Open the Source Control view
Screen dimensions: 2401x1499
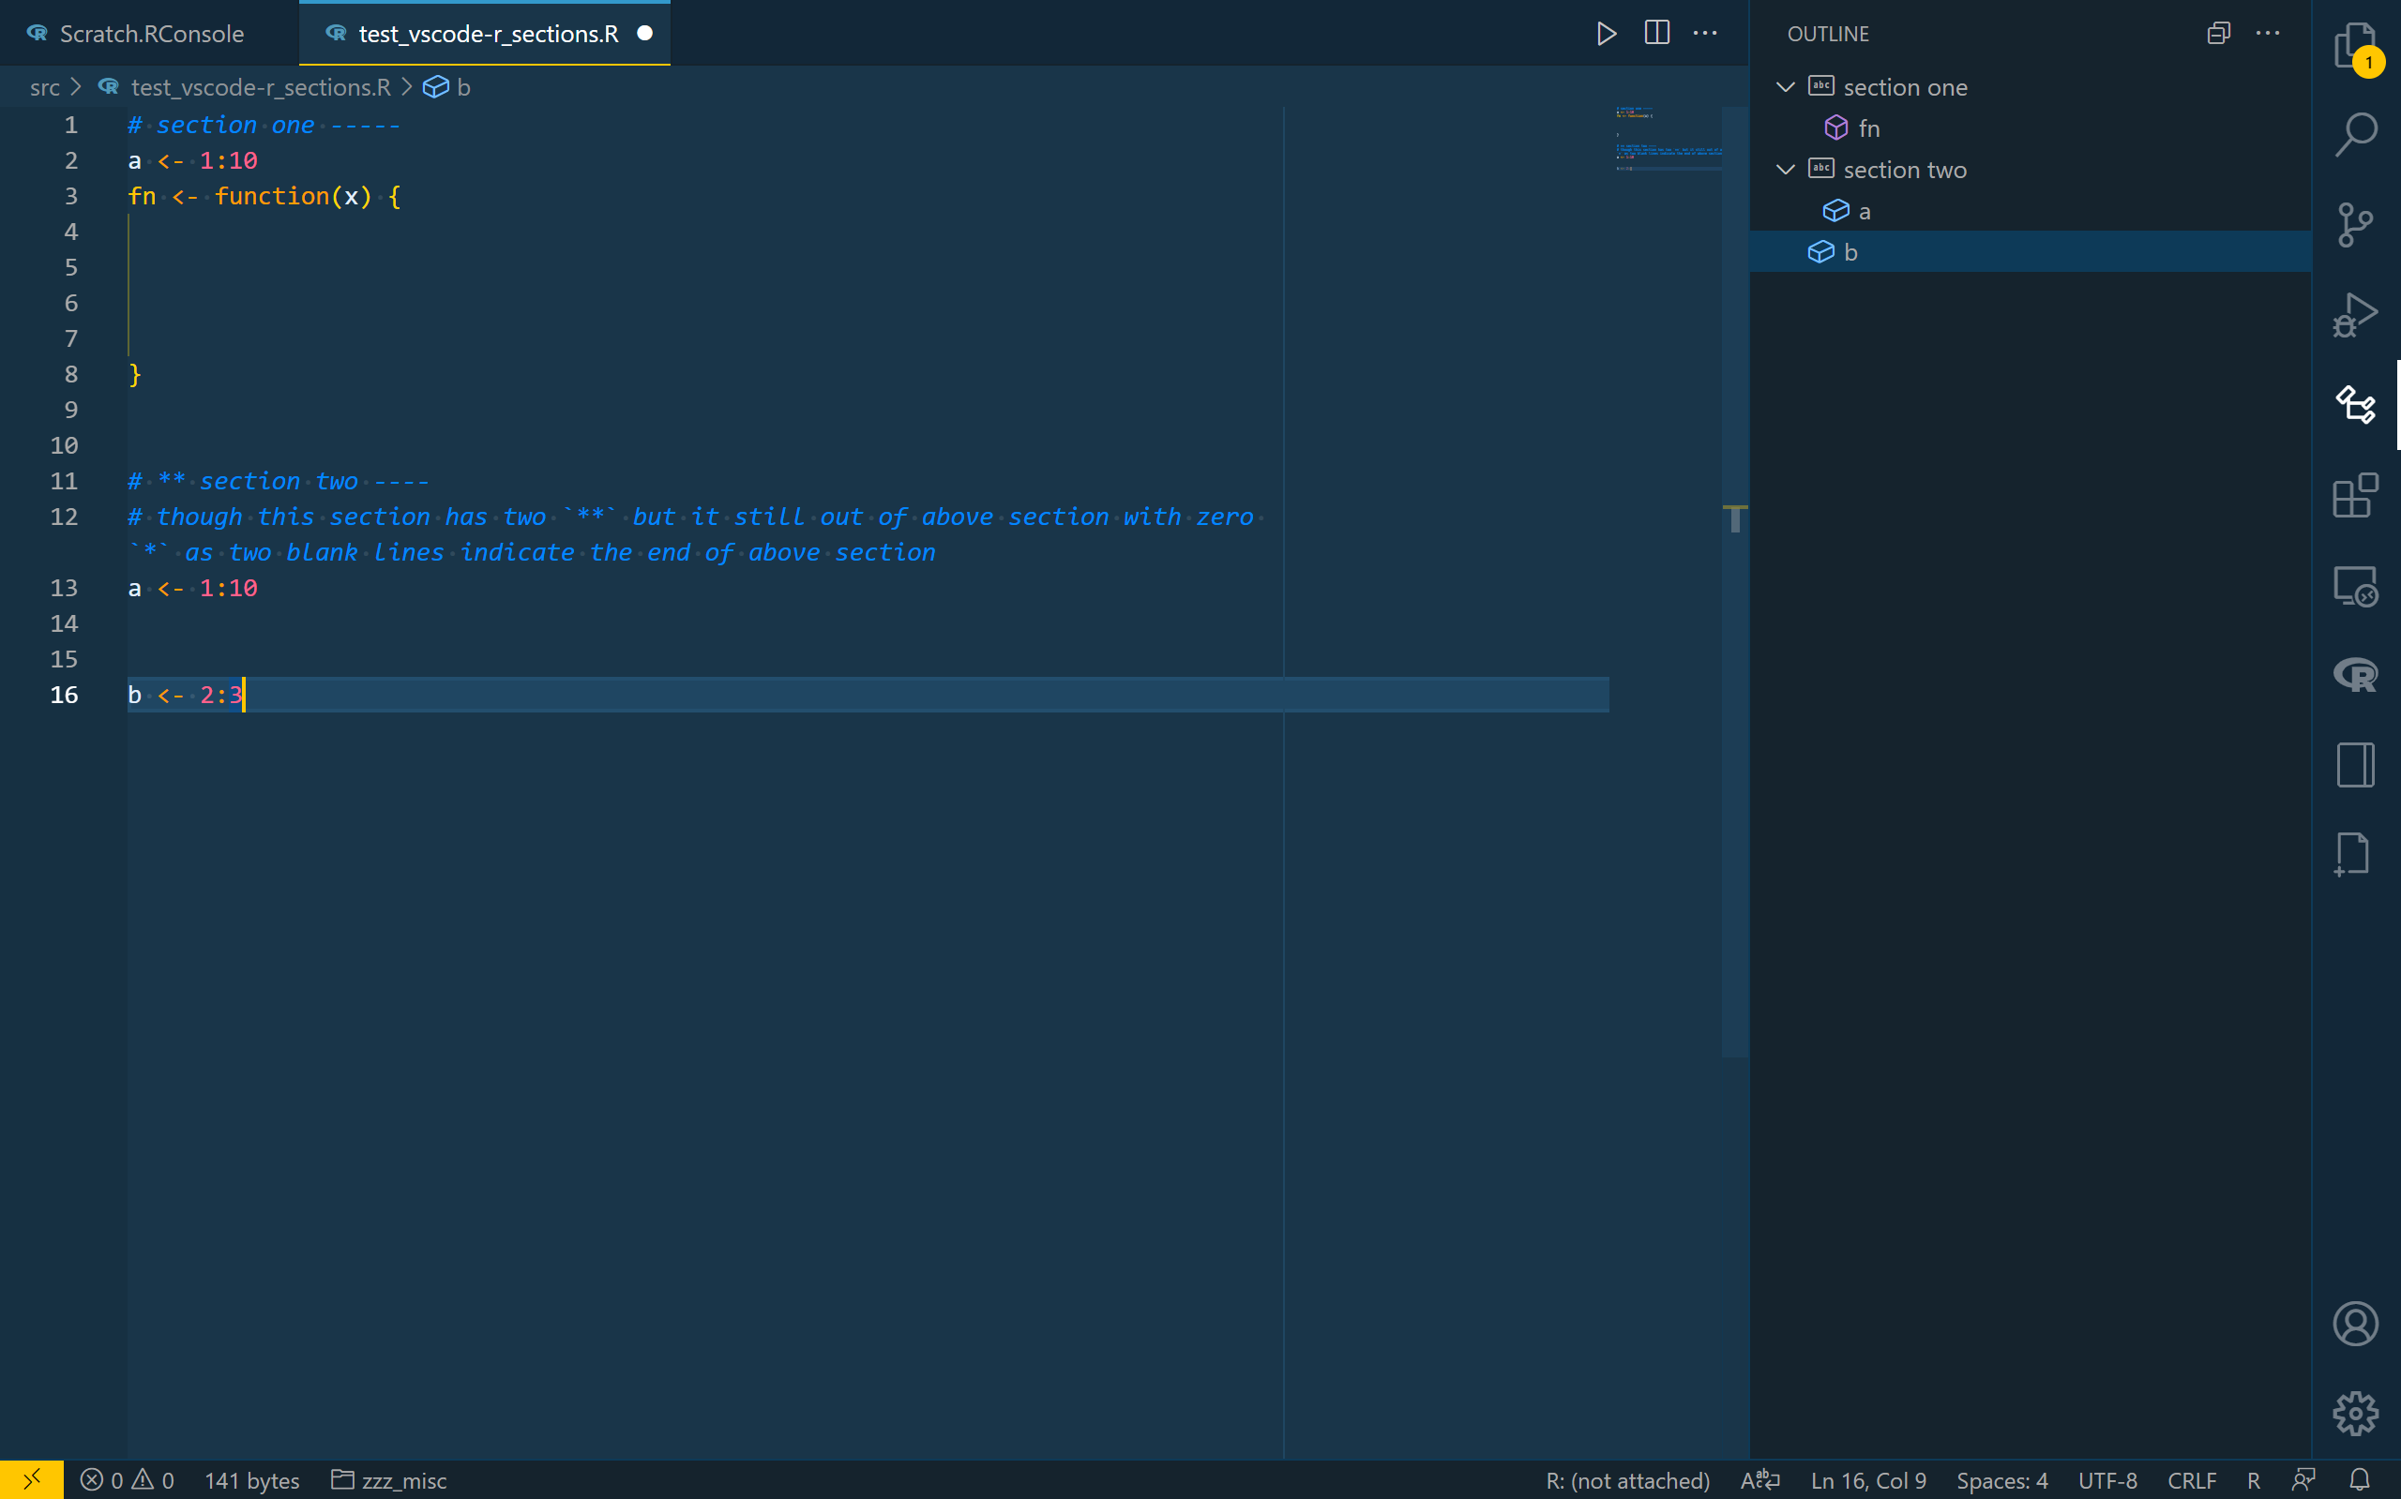pyautogui.click(x=2354, y=225)
